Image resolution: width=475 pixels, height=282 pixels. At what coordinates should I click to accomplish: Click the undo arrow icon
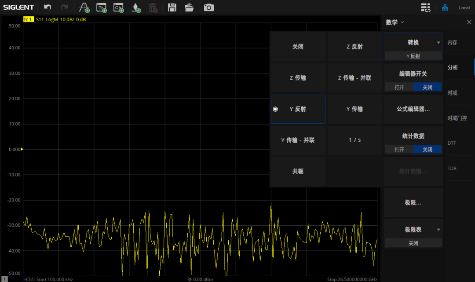[47, 7]
